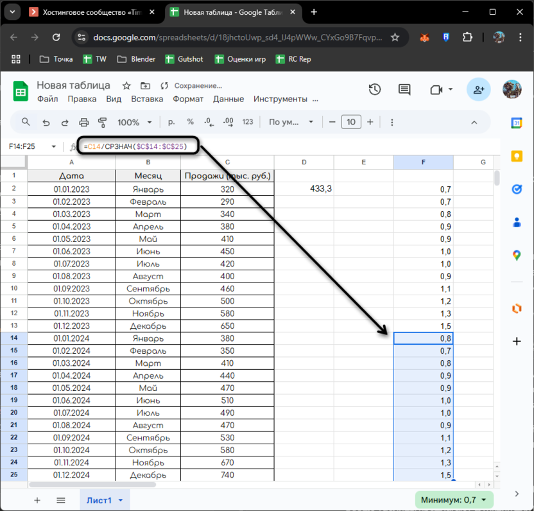Viewport: 534px width, 511px height.
Task: Star the document Новая таблица
Action: coord(126,85)
